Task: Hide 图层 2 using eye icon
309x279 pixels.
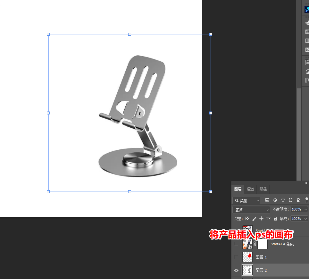Action: (x=236, y=270)
